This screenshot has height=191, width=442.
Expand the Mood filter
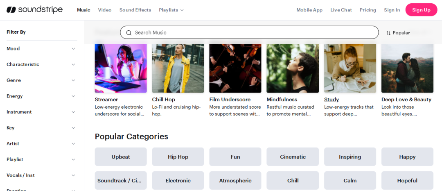click(41, 48)
